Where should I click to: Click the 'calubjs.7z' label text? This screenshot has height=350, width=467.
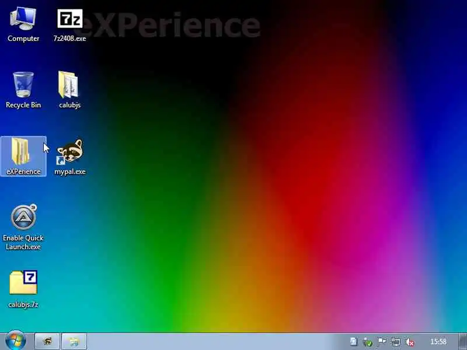pos(23,304)
